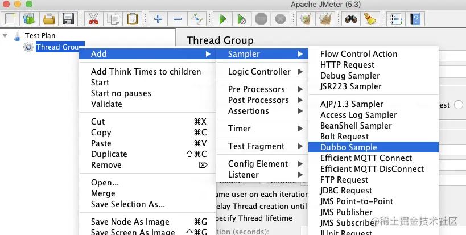Click Merge in the context menu
This screenshot has height=235, width=466.
pyautogui.click(x=147, y=193)
